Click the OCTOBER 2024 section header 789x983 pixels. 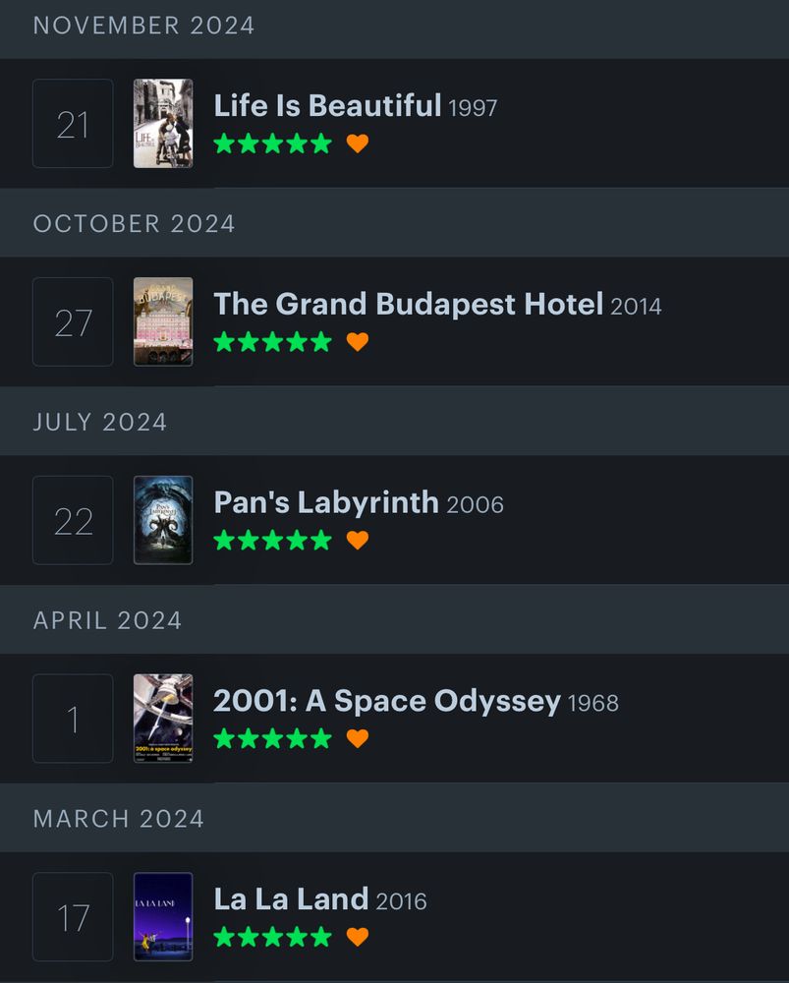coord(133,223)
